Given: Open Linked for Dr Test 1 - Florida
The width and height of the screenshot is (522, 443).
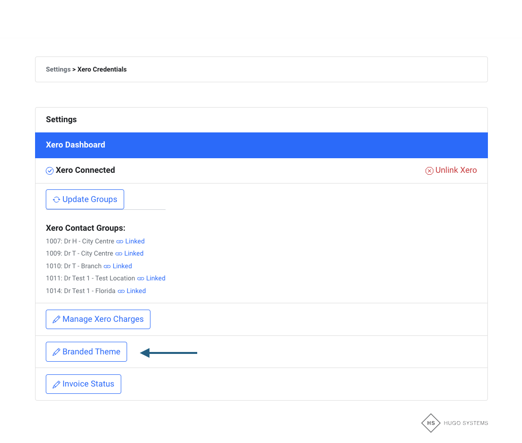Looking at the screenshot, I should pyautogui.click(x=136, y=291).
